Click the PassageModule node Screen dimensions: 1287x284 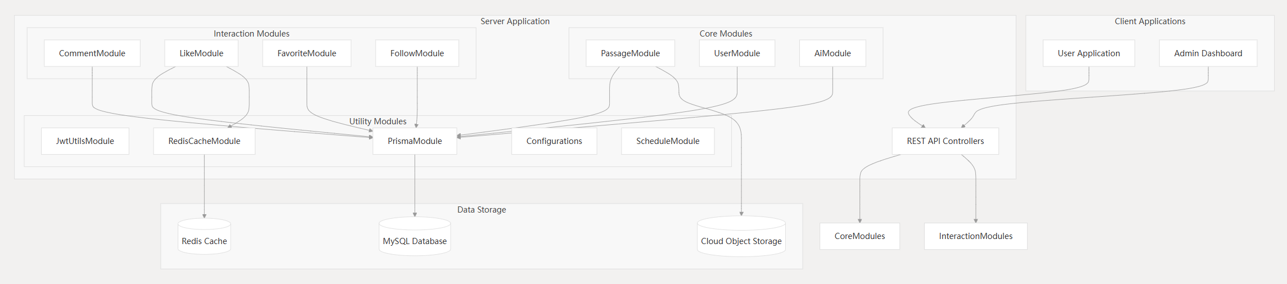[630, 53]
